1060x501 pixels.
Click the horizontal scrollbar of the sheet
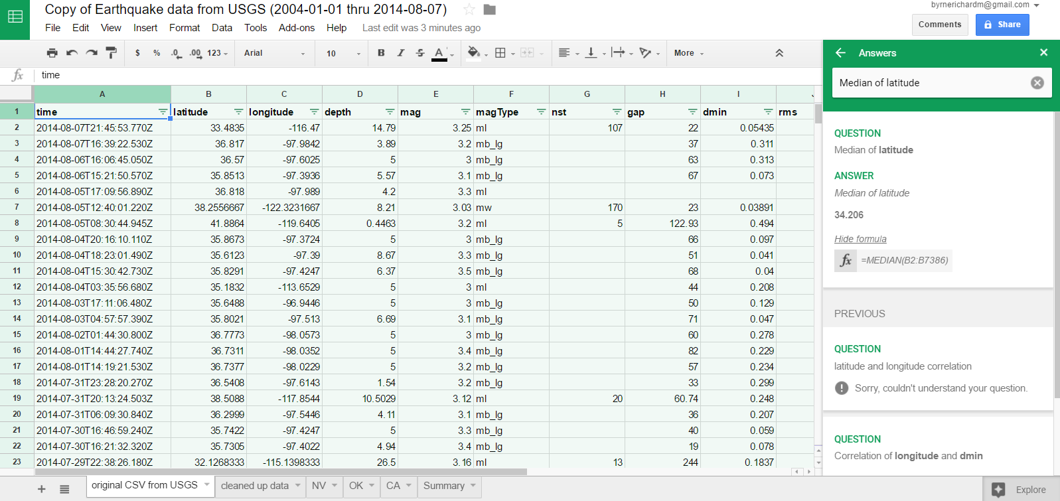coord(281,472)
